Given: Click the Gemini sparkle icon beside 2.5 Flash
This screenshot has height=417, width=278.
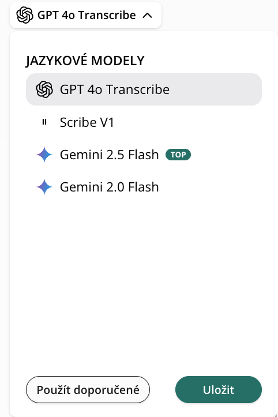Looking at the screenshot, I should [44, 155].
